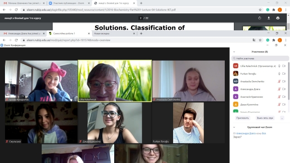Click the 'Зараз?' chat message
The width and height of the screenshot is (290, 163).
(x=237, y=137)
